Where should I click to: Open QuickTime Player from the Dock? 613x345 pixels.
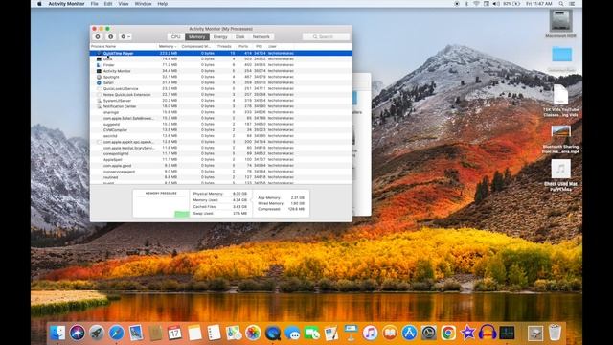[272, 333]
